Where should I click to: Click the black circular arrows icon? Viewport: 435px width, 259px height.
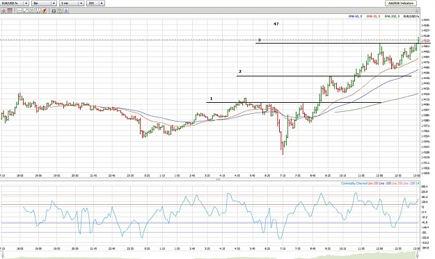[x=54, y=11]
